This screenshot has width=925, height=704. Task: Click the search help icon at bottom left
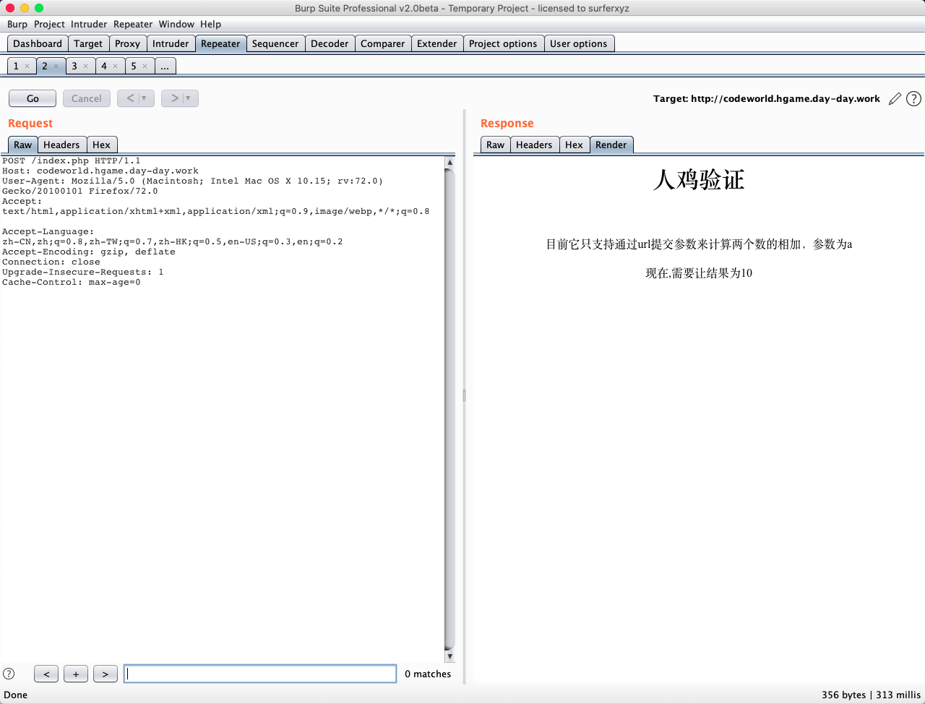click(x=9, y=674)
